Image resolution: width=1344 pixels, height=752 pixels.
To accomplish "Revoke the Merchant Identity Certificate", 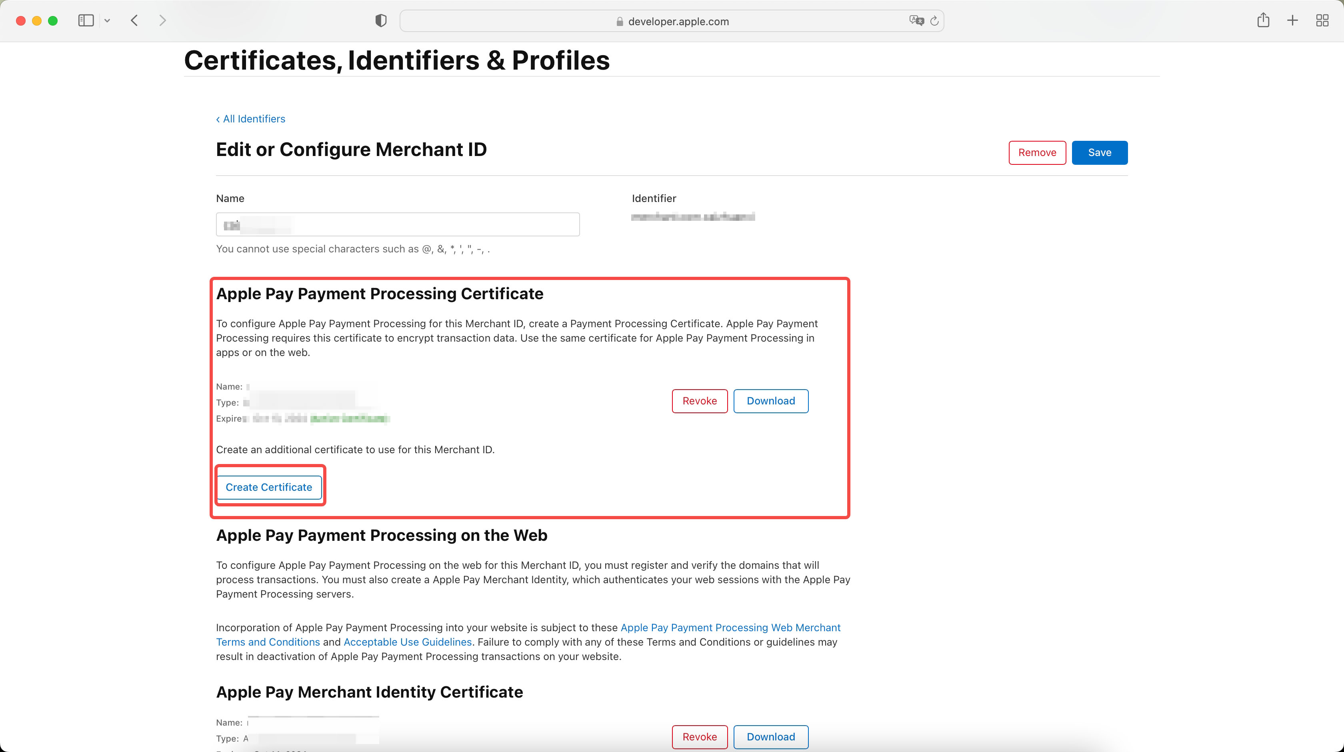I will [x=700, y=737].
